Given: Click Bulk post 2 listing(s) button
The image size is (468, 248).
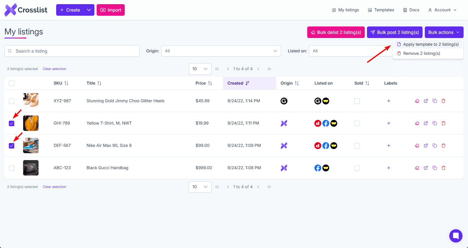Looking at the screenshot, I should (395, 32).
